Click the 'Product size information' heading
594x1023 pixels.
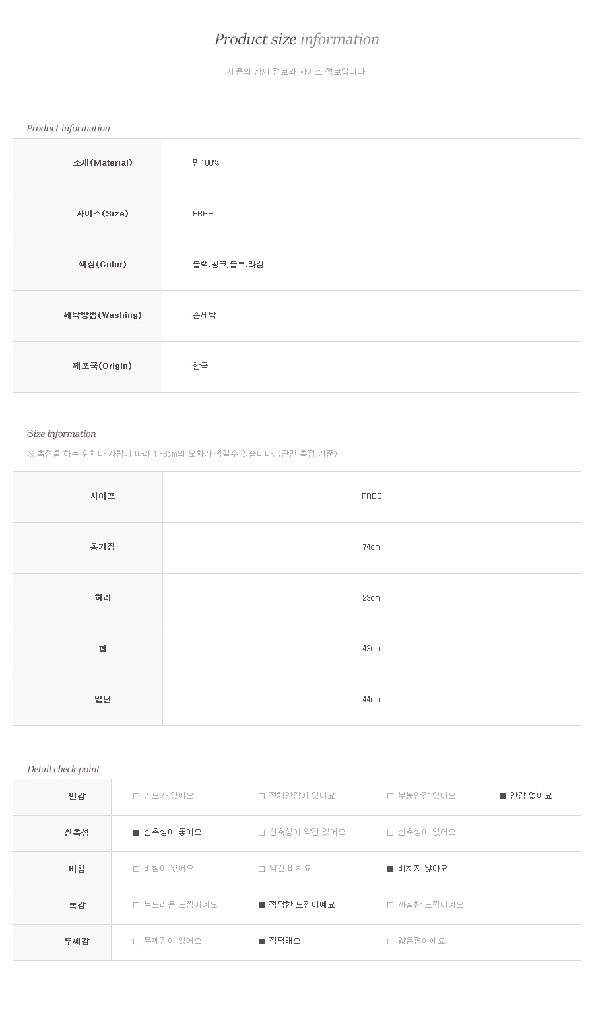tap(296, 39)
